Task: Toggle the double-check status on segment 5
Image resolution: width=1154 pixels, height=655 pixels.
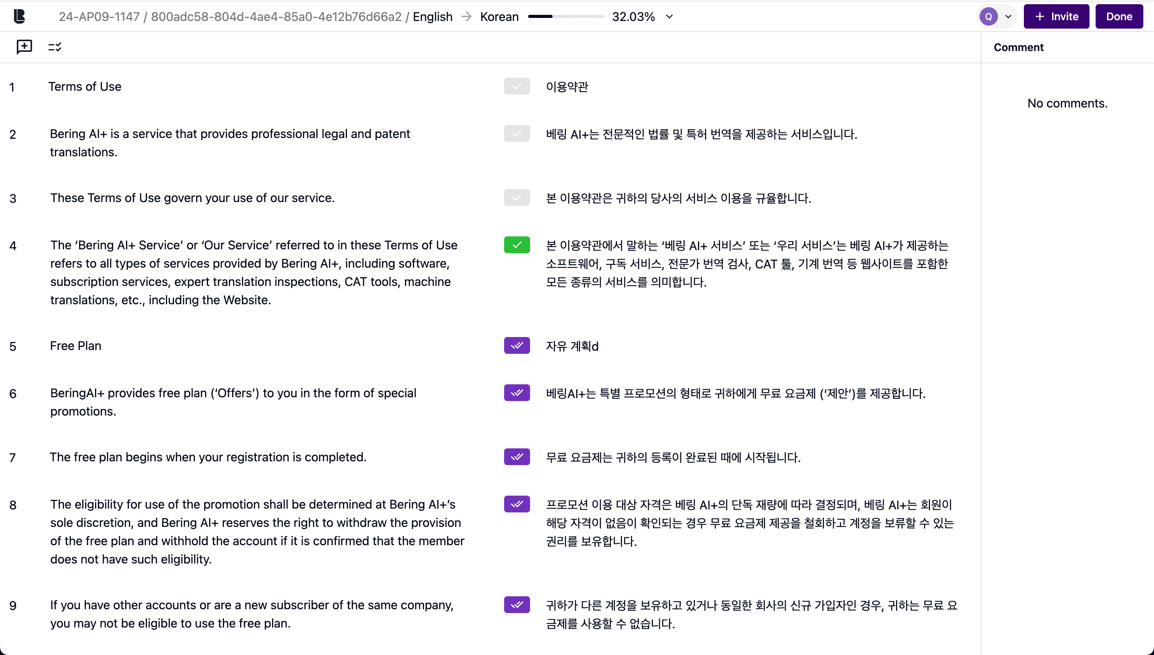Action: (516, 345)
